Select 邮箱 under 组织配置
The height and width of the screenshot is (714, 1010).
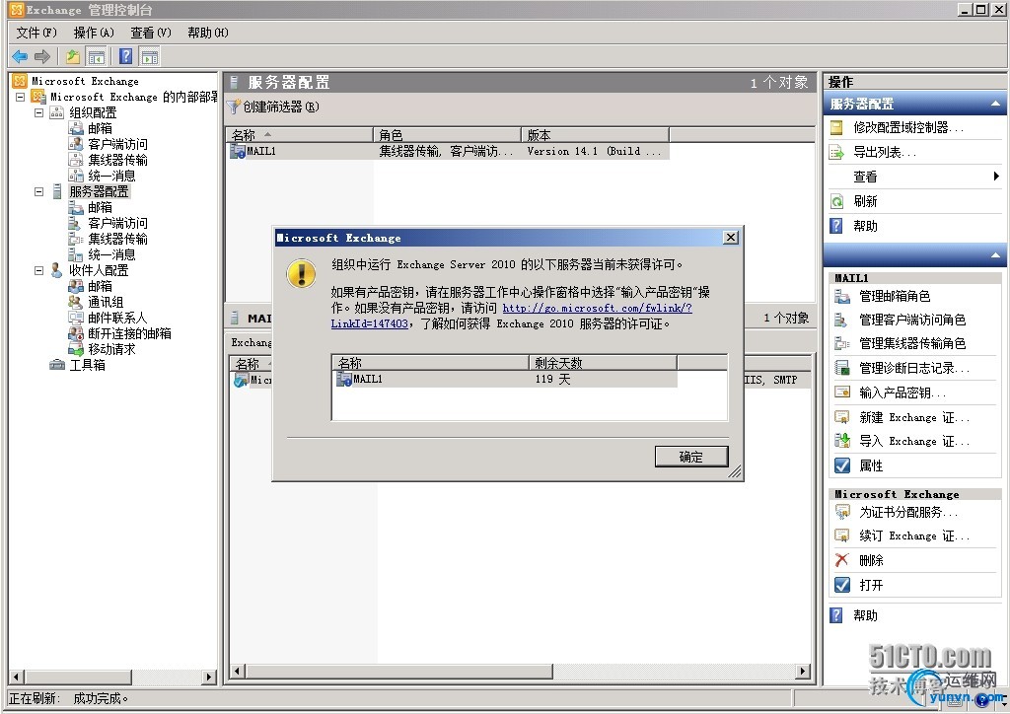(x=101, y=128)
